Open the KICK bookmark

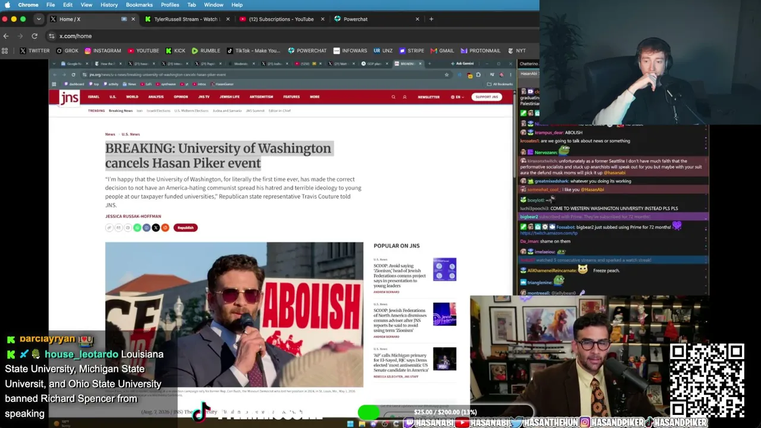pos(175,51)
